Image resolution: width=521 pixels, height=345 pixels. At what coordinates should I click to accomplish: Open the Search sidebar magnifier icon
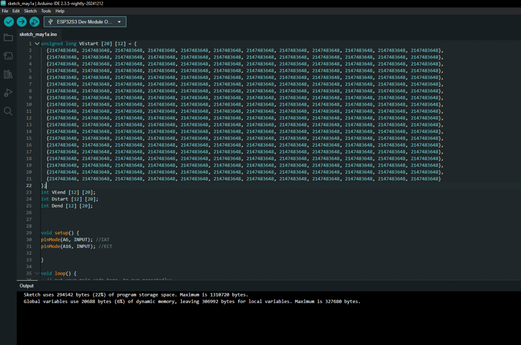(8, 112)
